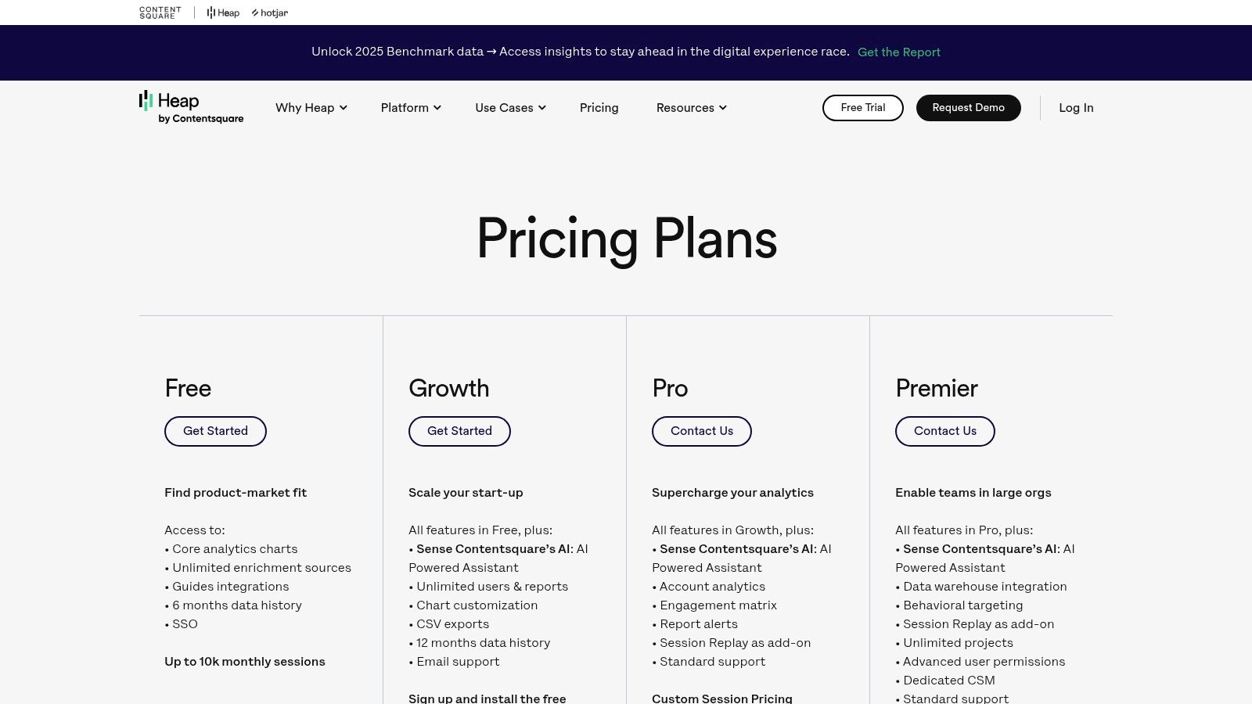Open the Platform menu chevron
1252x704 pixels.
[x=437, y=108]
